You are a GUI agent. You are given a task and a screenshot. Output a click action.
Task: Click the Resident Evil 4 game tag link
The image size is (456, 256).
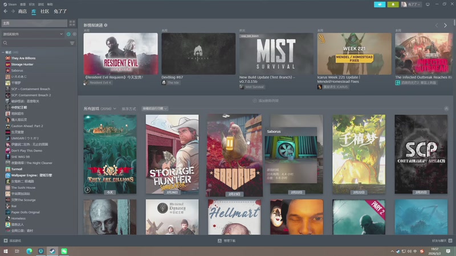[97, 82]
